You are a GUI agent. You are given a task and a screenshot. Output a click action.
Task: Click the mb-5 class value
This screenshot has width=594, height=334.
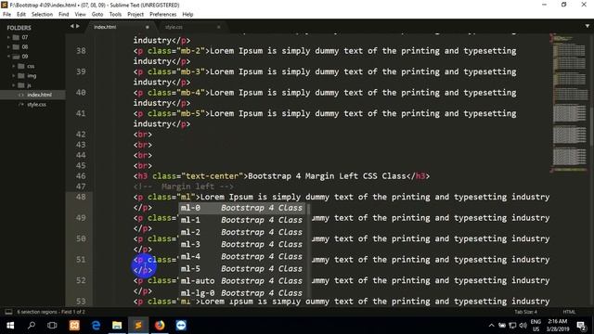coord(190,113)
